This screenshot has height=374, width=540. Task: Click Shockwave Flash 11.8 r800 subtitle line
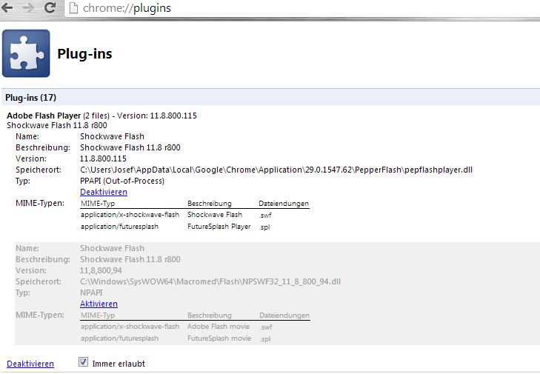click(57, 125)
